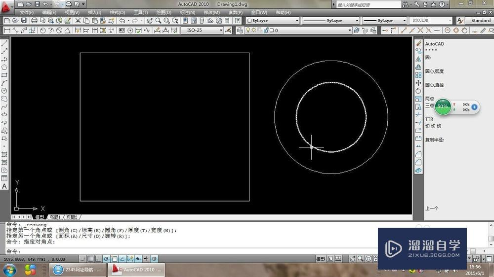The width and height of the screenshot is (494, 277).
Task: Open the 文件(F) menu
Action: [27, 13]
